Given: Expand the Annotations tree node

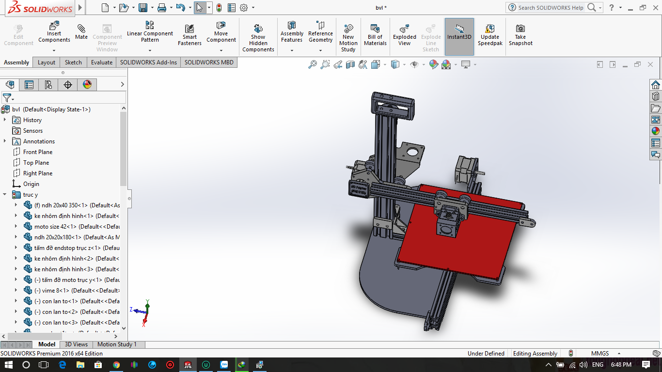Looking at the screenshot, I should coord(5,141).
